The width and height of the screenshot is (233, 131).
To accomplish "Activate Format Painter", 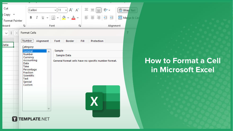I will (12, 21).
